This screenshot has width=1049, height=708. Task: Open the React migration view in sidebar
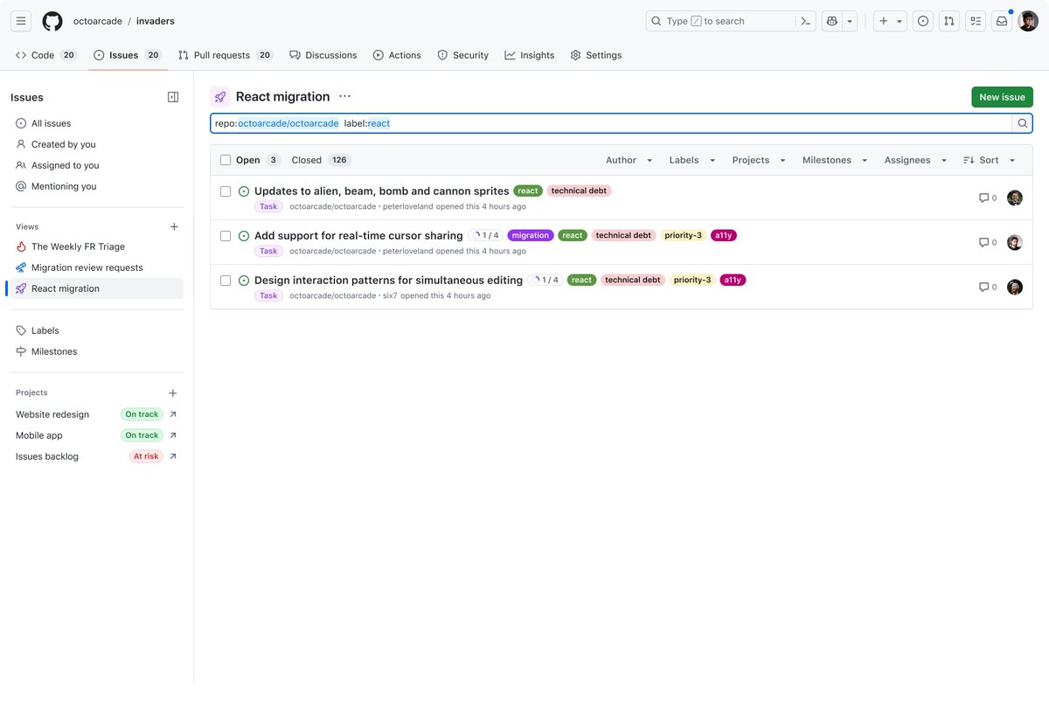95,288
